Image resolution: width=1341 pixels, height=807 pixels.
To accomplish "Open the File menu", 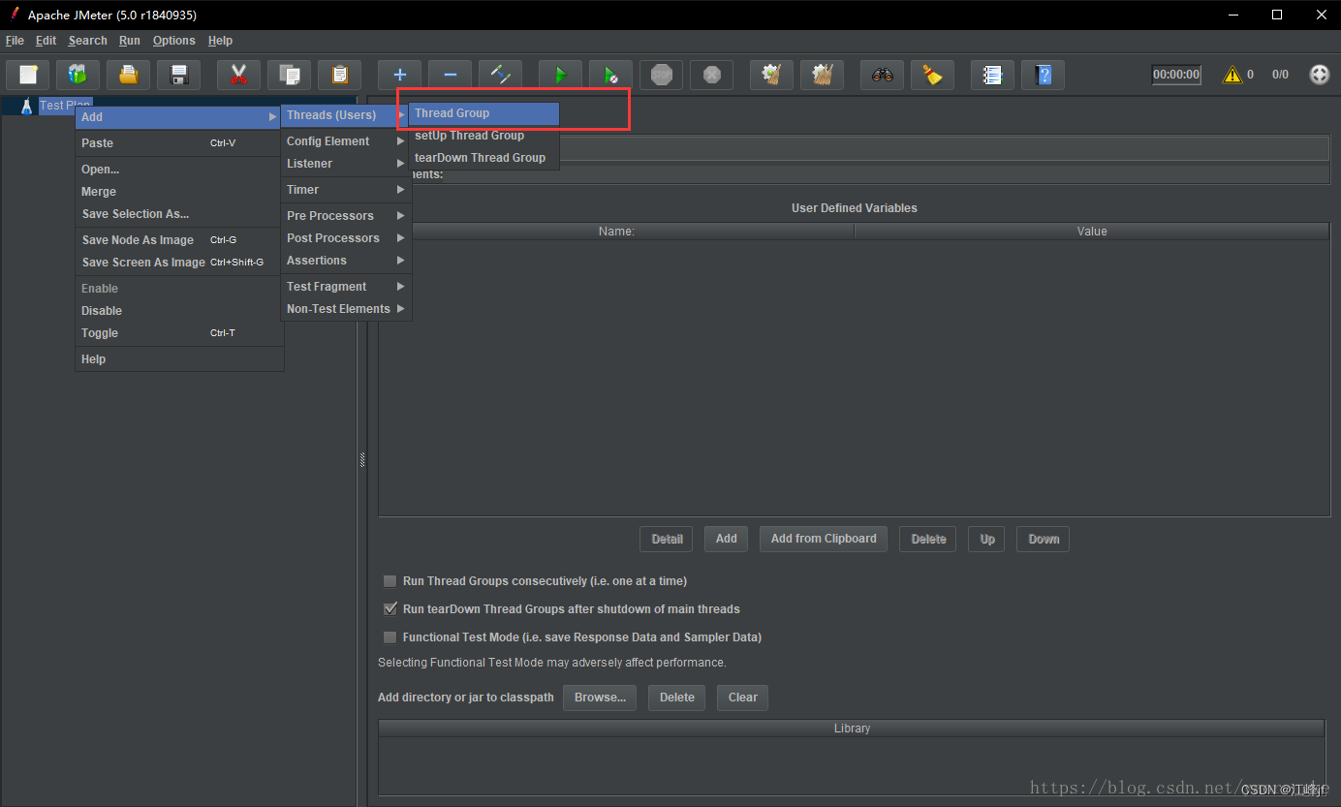I will (15, 41).
